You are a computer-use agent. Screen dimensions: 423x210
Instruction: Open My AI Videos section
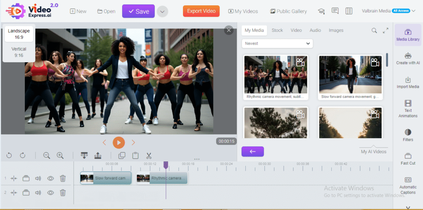[373, 152]
